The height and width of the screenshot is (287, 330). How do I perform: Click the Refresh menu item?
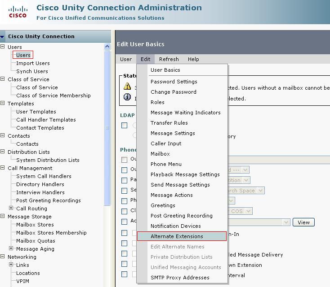[x=169, y=59]
